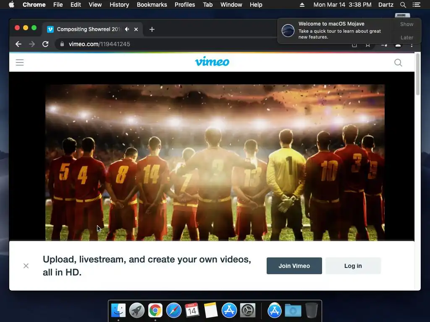Screen dimensions: 430x322
Task: Open the Window menu
Action: point(231,5)
